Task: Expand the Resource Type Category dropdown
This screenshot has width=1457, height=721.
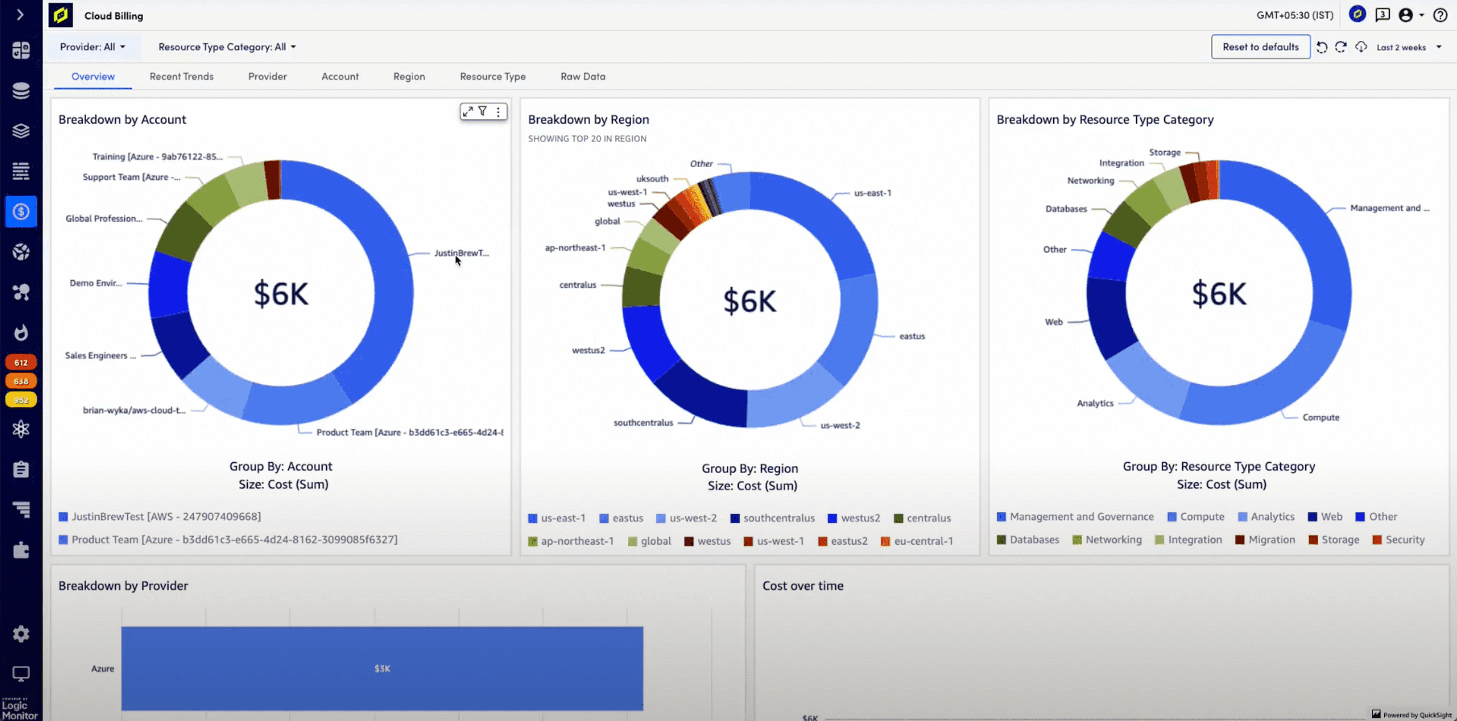Action: point(227,46)
